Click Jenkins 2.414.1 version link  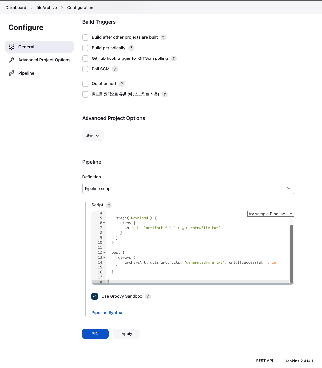(299, 361)
